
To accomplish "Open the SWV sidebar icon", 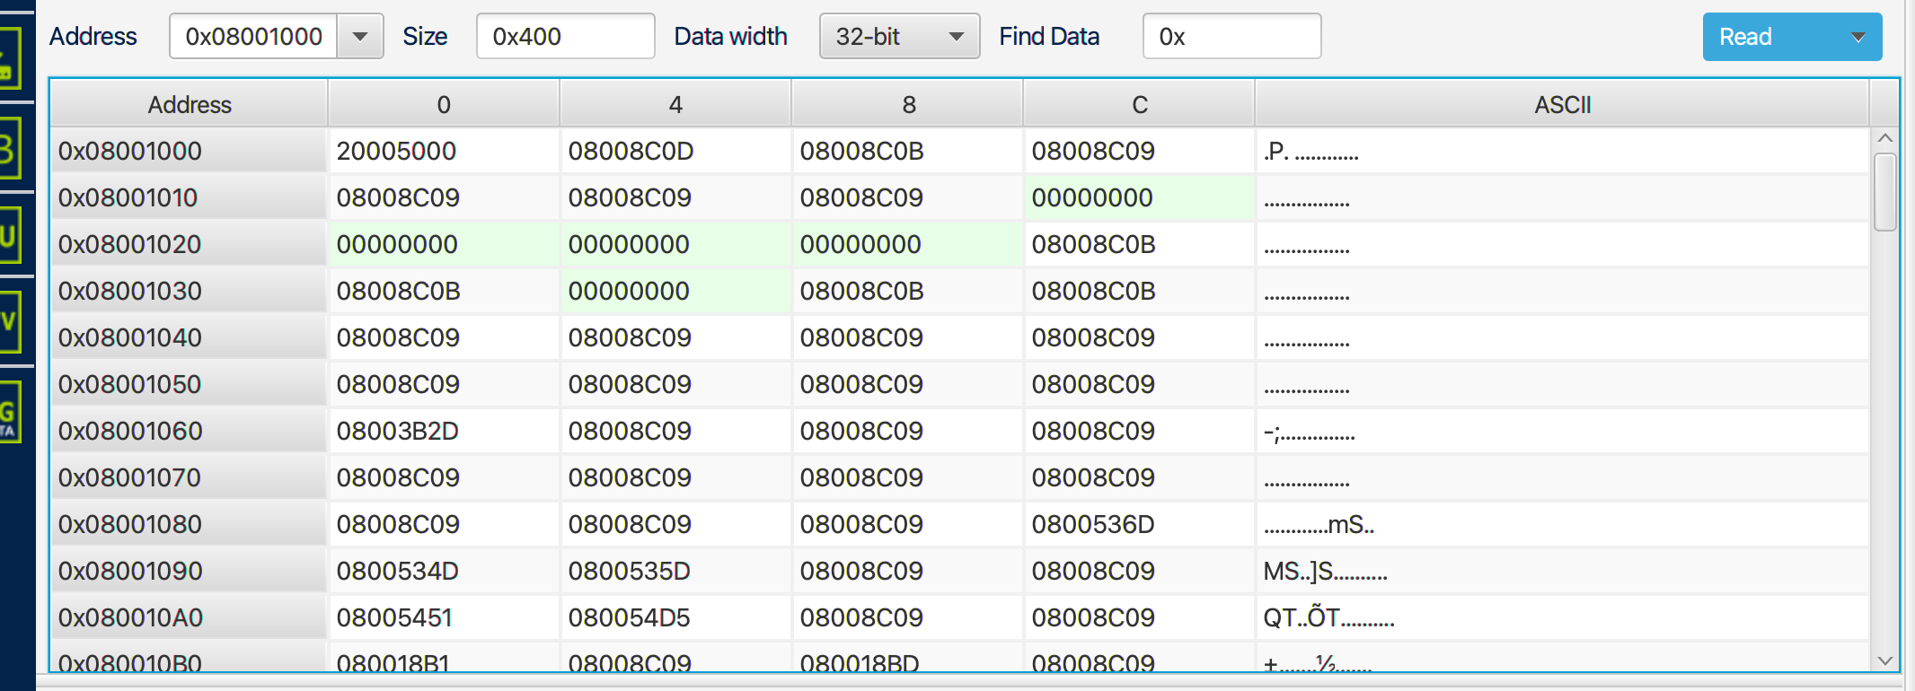I will (7, 321).
